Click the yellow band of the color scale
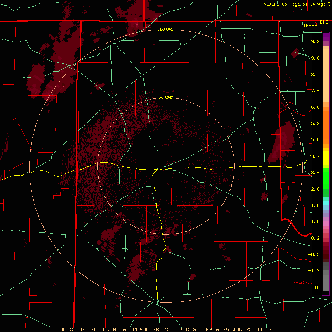The image size is (332, 332). [326, 158]
